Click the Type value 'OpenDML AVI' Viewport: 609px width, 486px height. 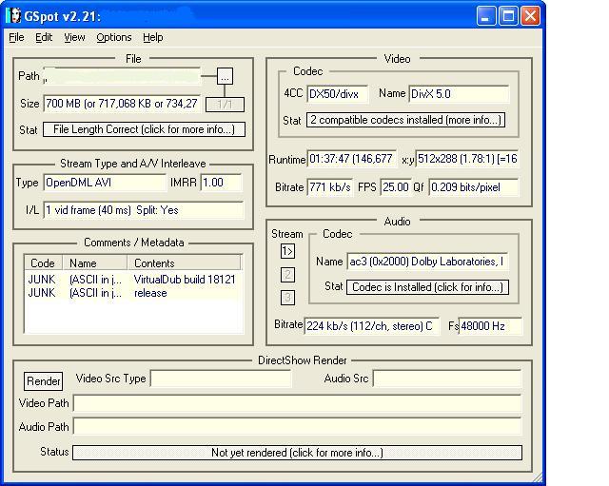(105, 183)
